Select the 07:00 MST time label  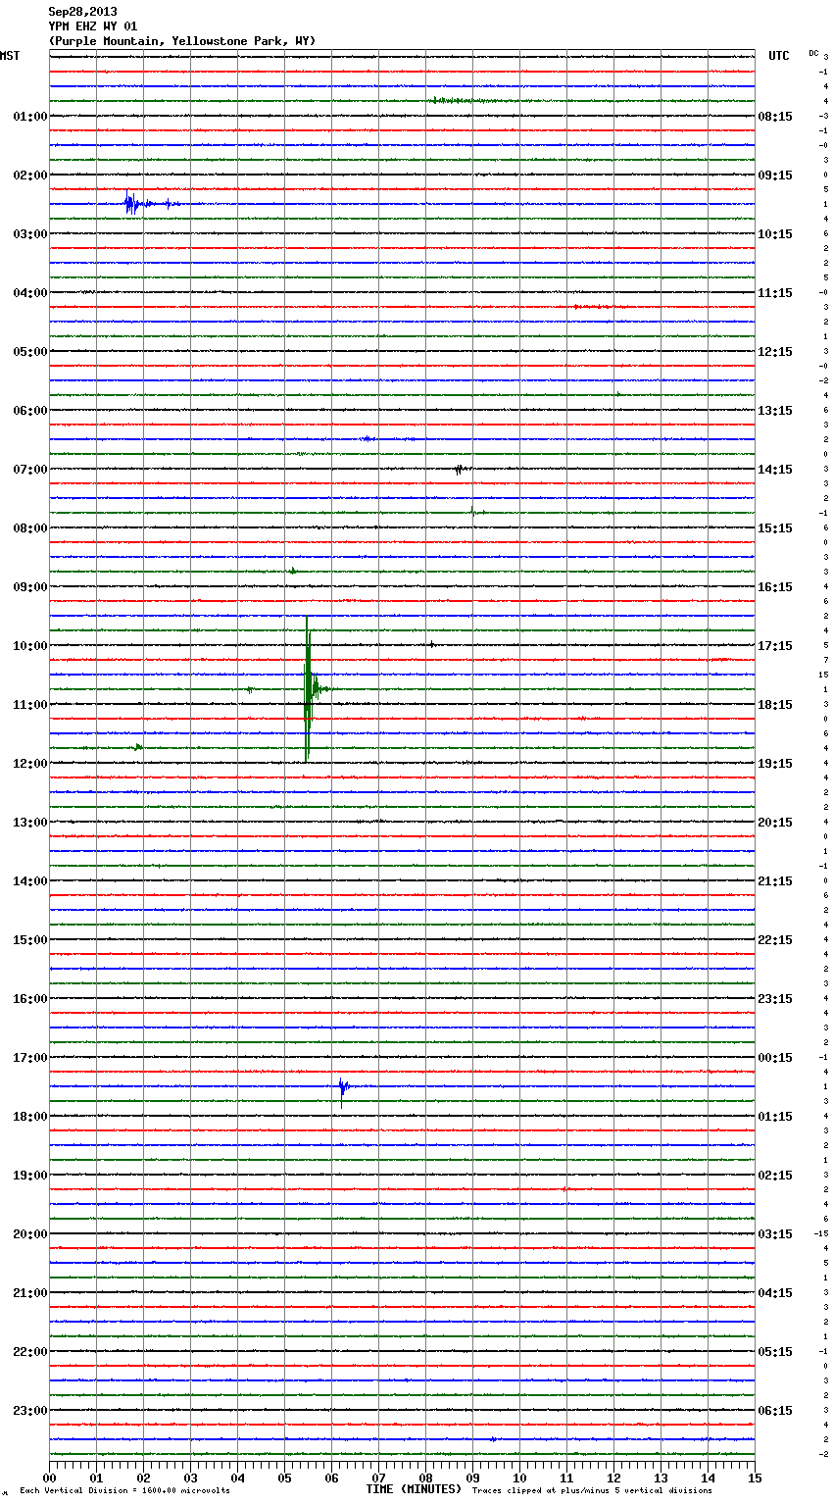30,470
